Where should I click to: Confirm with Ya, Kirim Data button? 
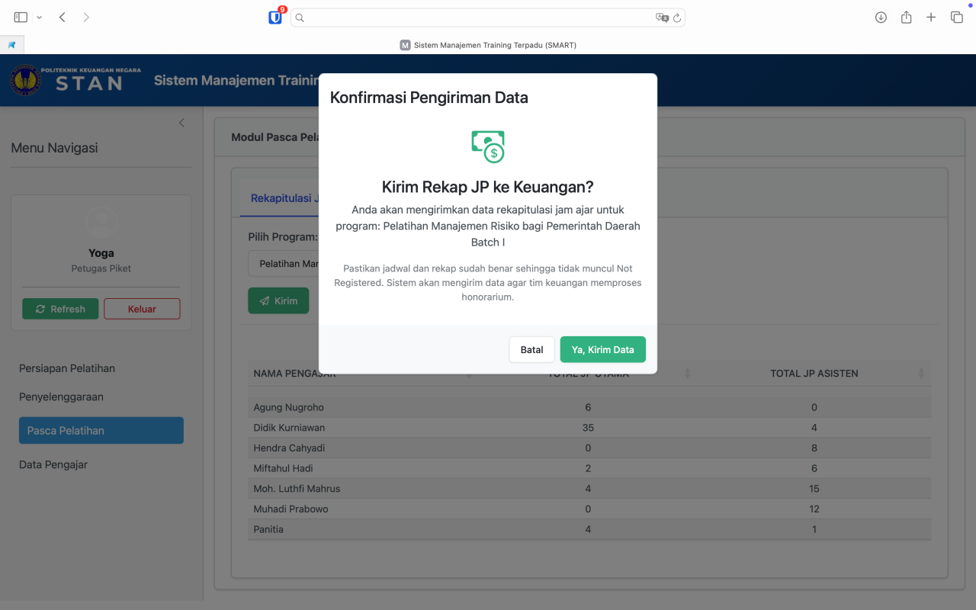(x=602, y=349)
